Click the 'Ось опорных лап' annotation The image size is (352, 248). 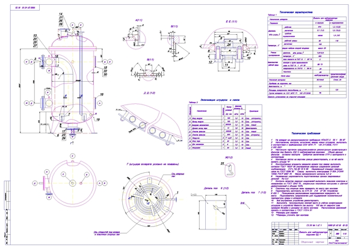178,175
